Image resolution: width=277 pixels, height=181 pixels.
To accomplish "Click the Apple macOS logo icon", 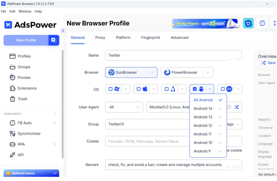I will tap(145, 89).
